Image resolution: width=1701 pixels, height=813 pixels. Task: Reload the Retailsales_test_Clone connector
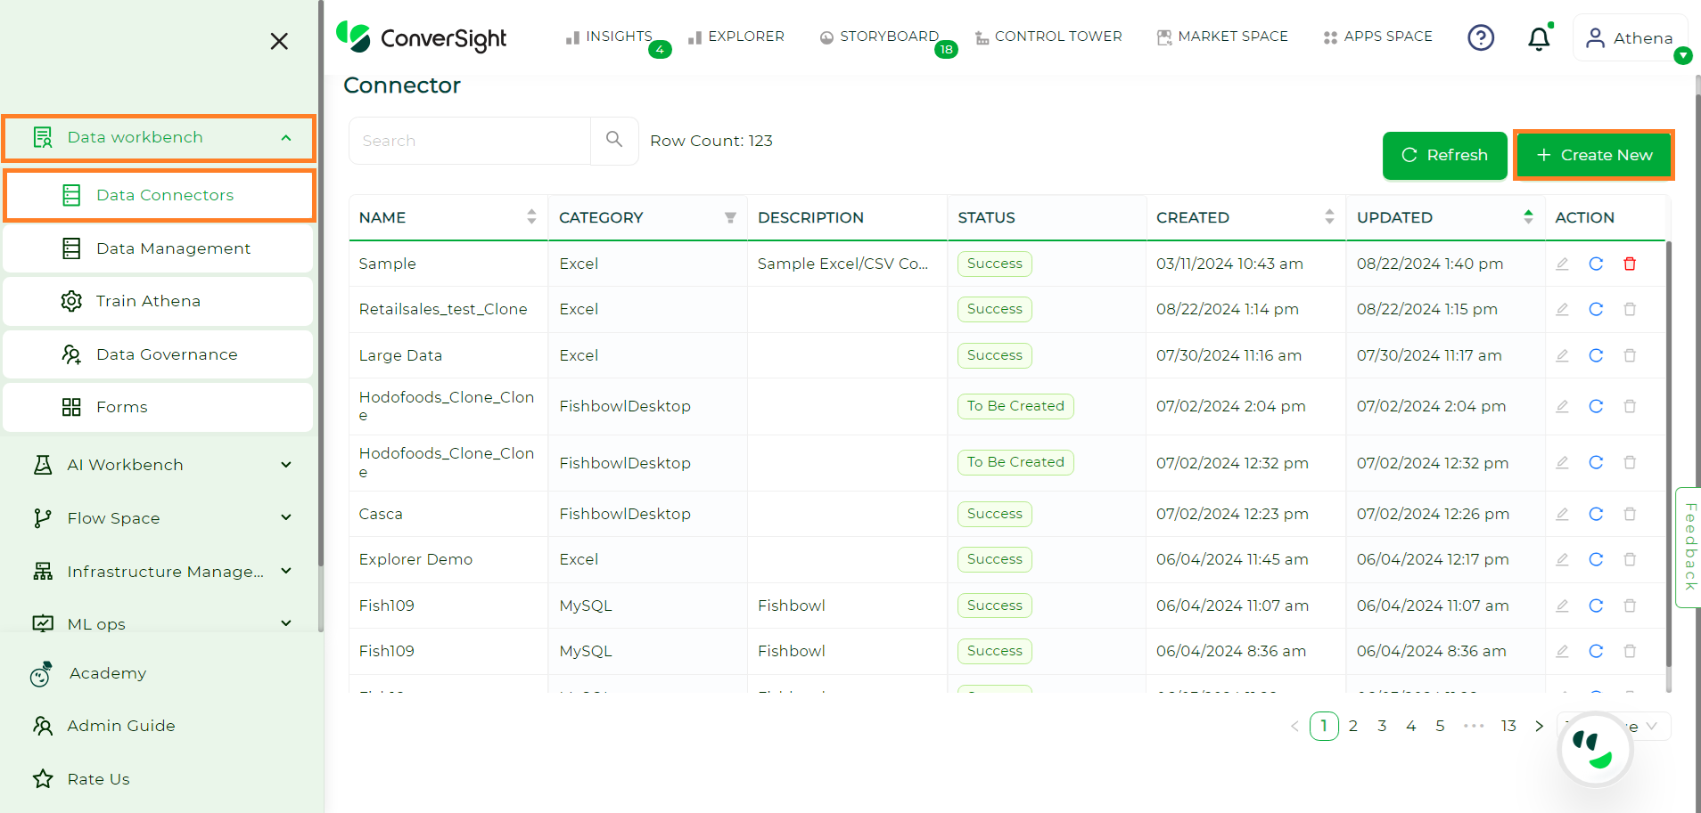1596,309
